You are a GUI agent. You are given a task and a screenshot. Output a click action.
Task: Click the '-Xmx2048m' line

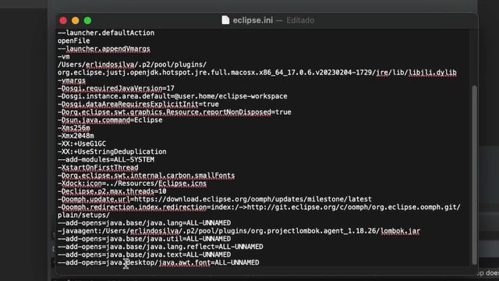pyautogui.click(x=76, y=136)
